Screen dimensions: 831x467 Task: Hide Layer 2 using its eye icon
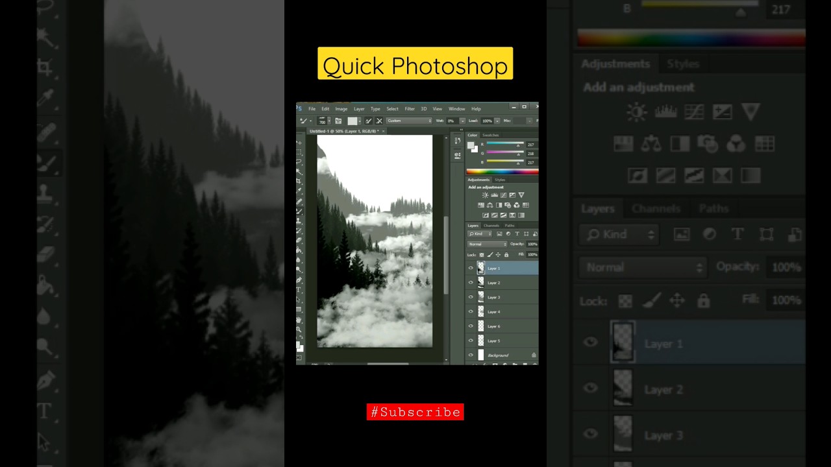click(x=471, y=283)
